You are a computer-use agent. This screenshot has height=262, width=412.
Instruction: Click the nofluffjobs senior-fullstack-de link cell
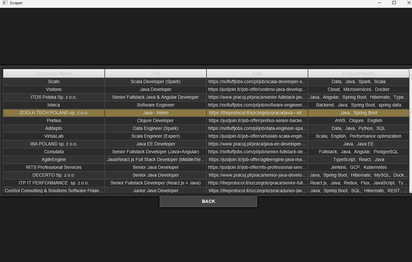257,152
